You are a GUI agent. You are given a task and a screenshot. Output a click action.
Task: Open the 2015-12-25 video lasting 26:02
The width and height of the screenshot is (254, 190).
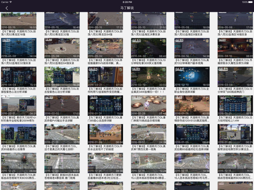click(x=18, y=163)
